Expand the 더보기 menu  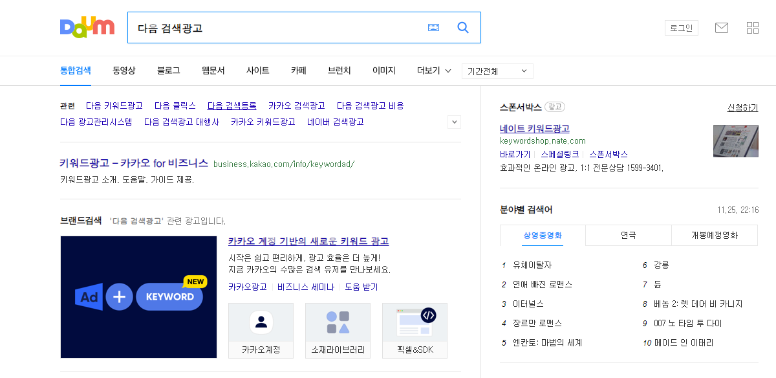pos(434,71)
